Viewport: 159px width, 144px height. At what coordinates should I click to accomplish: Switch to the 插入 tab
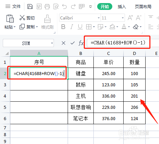pos(122,6)
